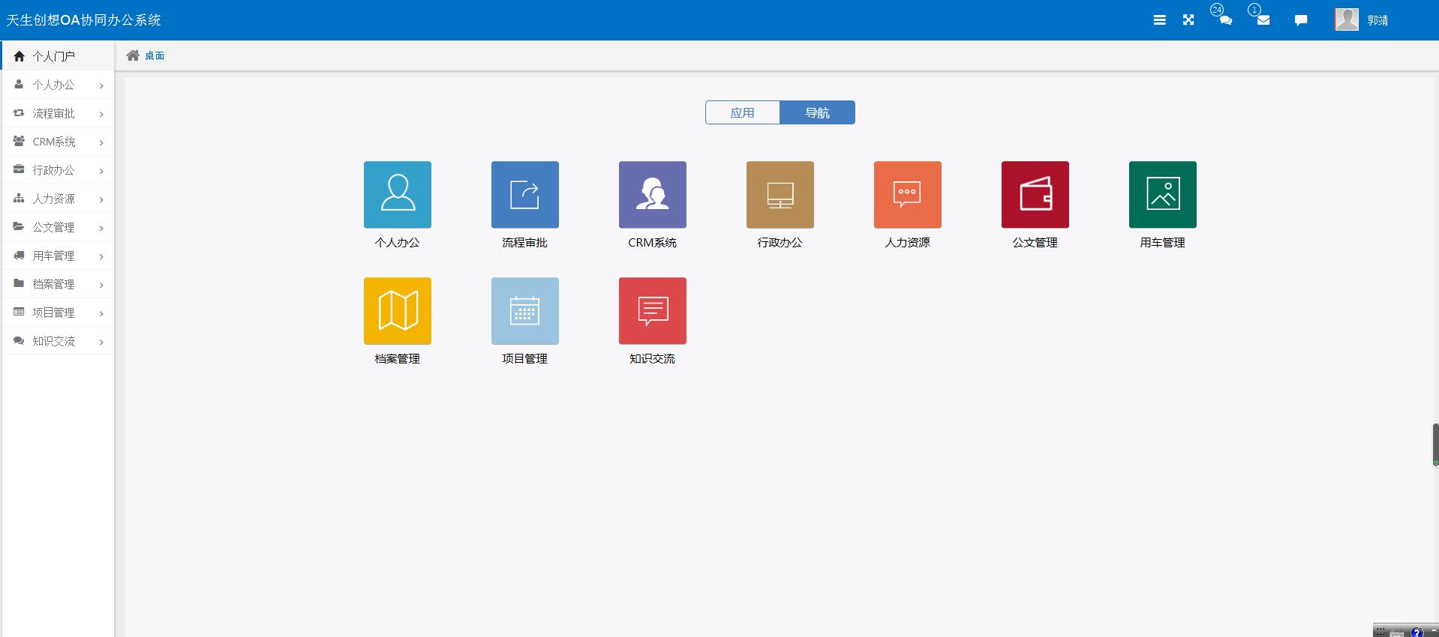Expand the 个人办公 sidebar chevron
Viewport: 1439px width, 637px height.
point(101,85)
